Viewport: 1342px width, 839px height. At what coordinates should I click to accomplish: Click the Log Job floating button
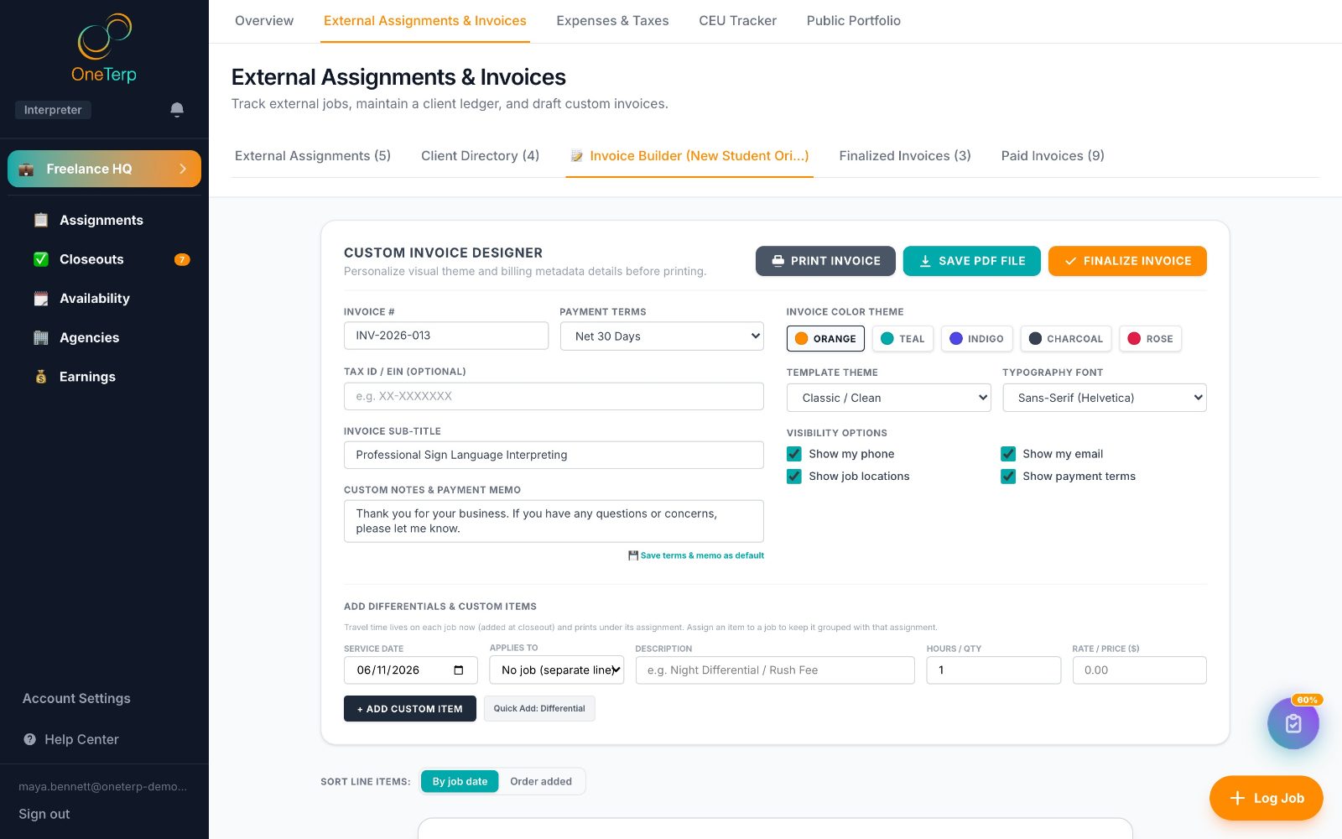(x=1267, y=798)
